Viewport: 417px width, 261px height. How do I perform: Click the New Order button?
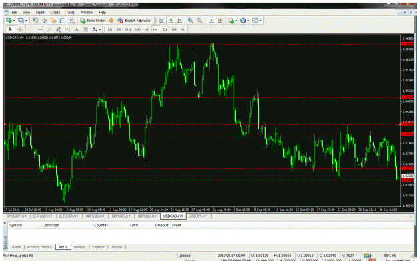(x=93, y=21)
